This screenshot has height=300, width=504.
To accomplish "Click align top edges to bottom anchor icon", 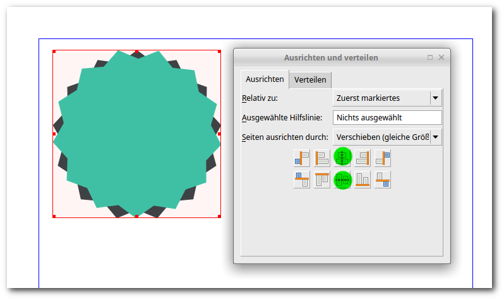I will click(x=383, y=180).
